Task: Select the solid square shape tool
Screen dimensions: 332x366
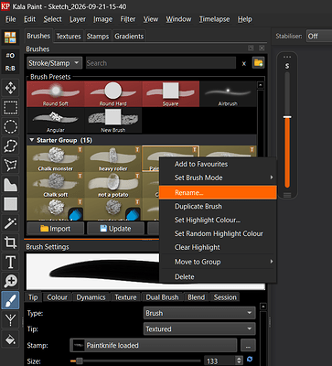Action: pyautogui.click(x=11, y=204)
